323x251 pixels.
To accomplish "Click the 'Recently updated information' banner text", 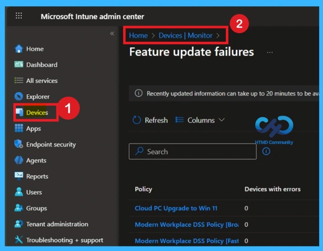I will pos(233,94).
